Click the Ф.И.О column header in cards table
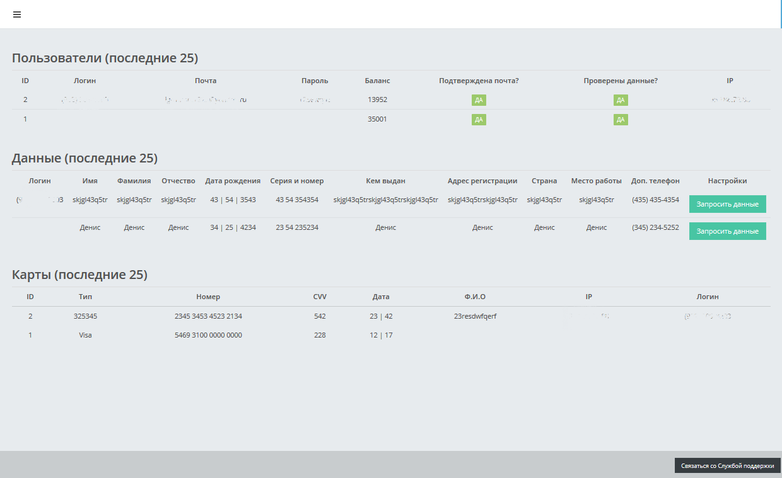The width and height of the screenshot is (782, 478). point(475,297)
